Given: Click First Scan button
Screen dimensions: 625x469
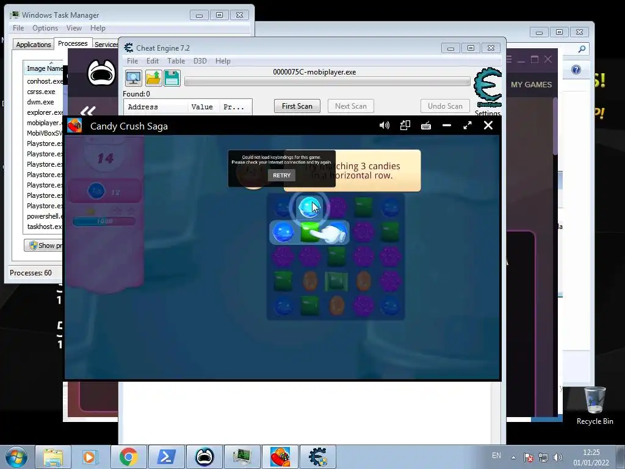Looking at the screenshot, I should (x=297, y=106).
